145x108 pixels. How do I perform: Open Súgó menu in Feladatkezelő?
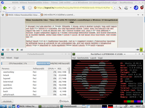(x=16, y=58)
